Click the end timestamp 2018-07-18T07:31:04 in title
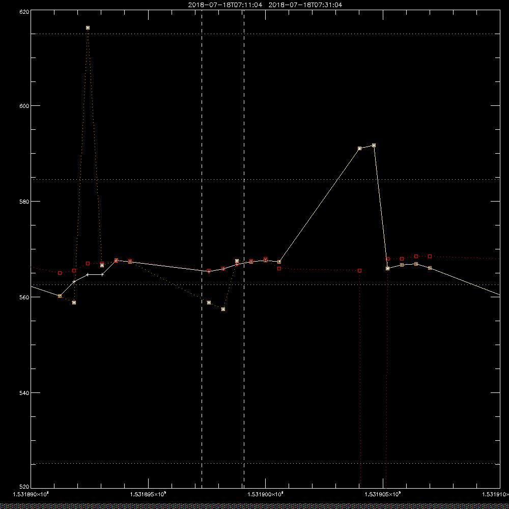 tap(305, 5)
